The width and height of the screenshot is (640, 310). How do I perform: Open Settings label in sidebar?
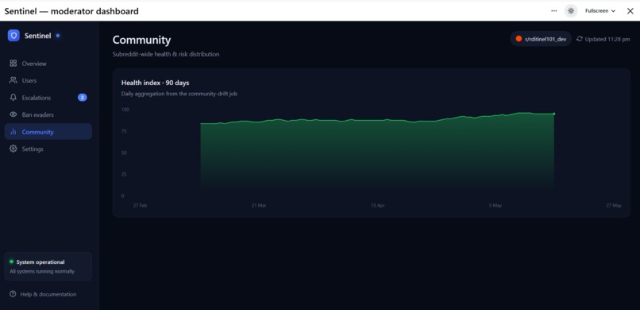[33, 149]
